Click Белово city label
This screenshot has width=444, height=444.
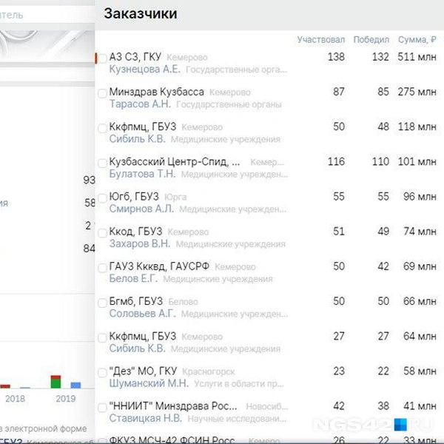(184, 302)
